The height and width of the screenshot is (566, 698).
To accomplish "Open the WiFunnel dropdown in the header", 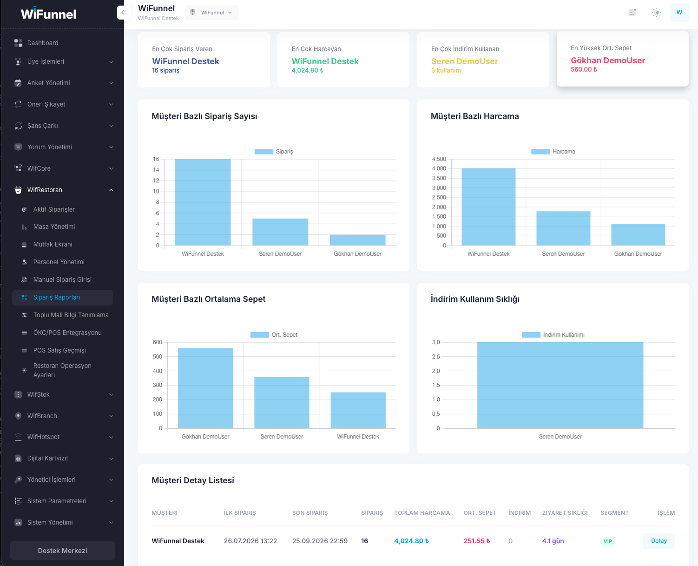I will 212,13.
